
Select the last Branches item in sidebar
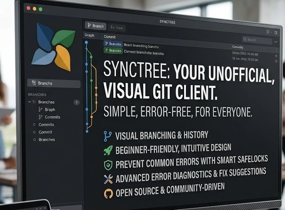coord(47,140)
